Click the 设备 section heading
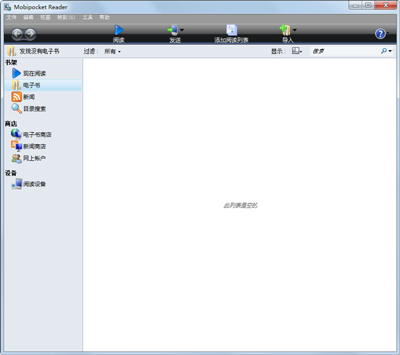400x355 pixels. click(11, 173)
